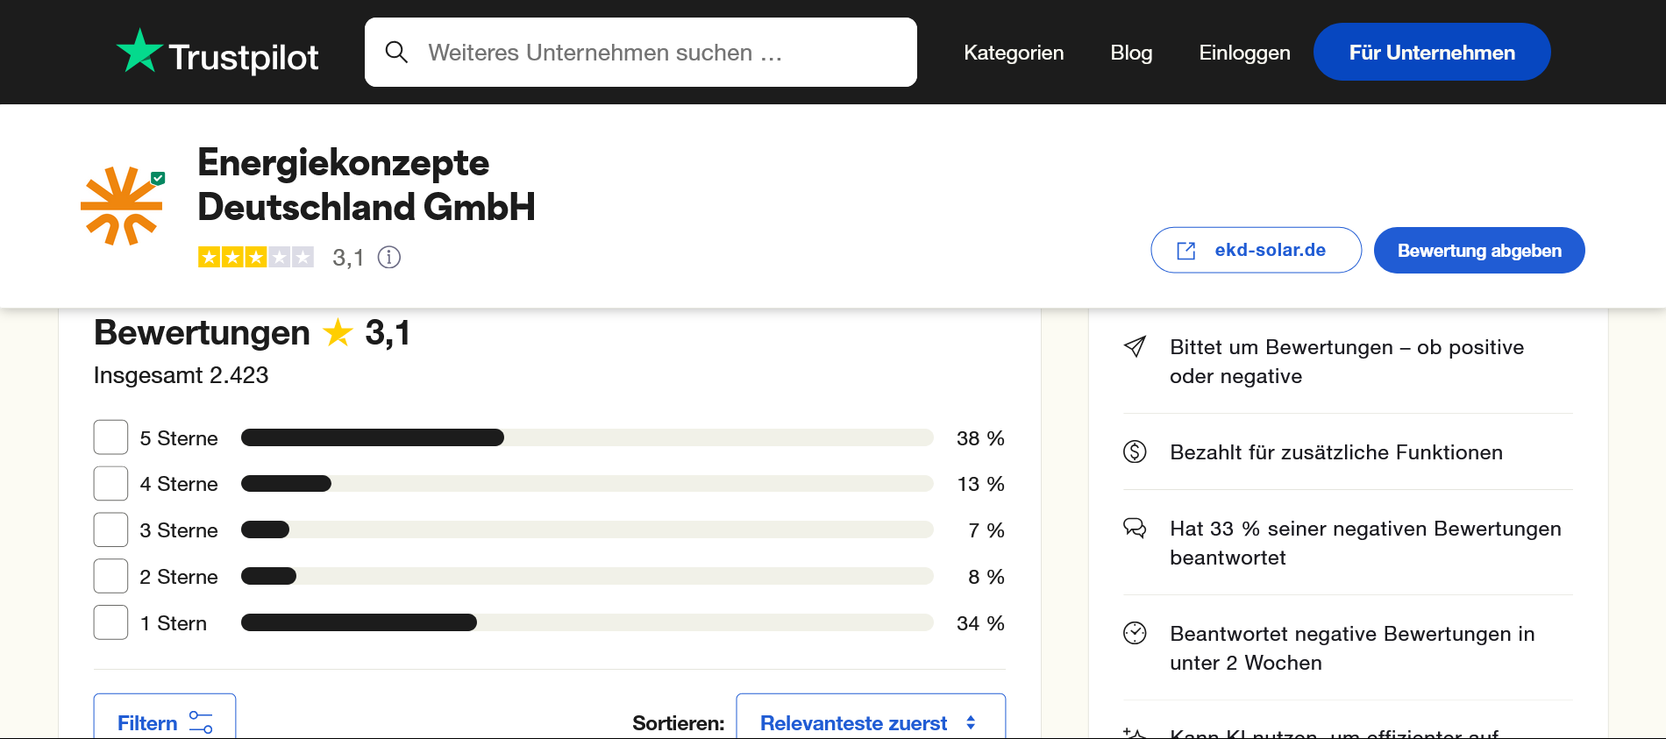Enable the 1 Stern filter checkbox
Screen dimensions: 1666x739
click(111, 622)
